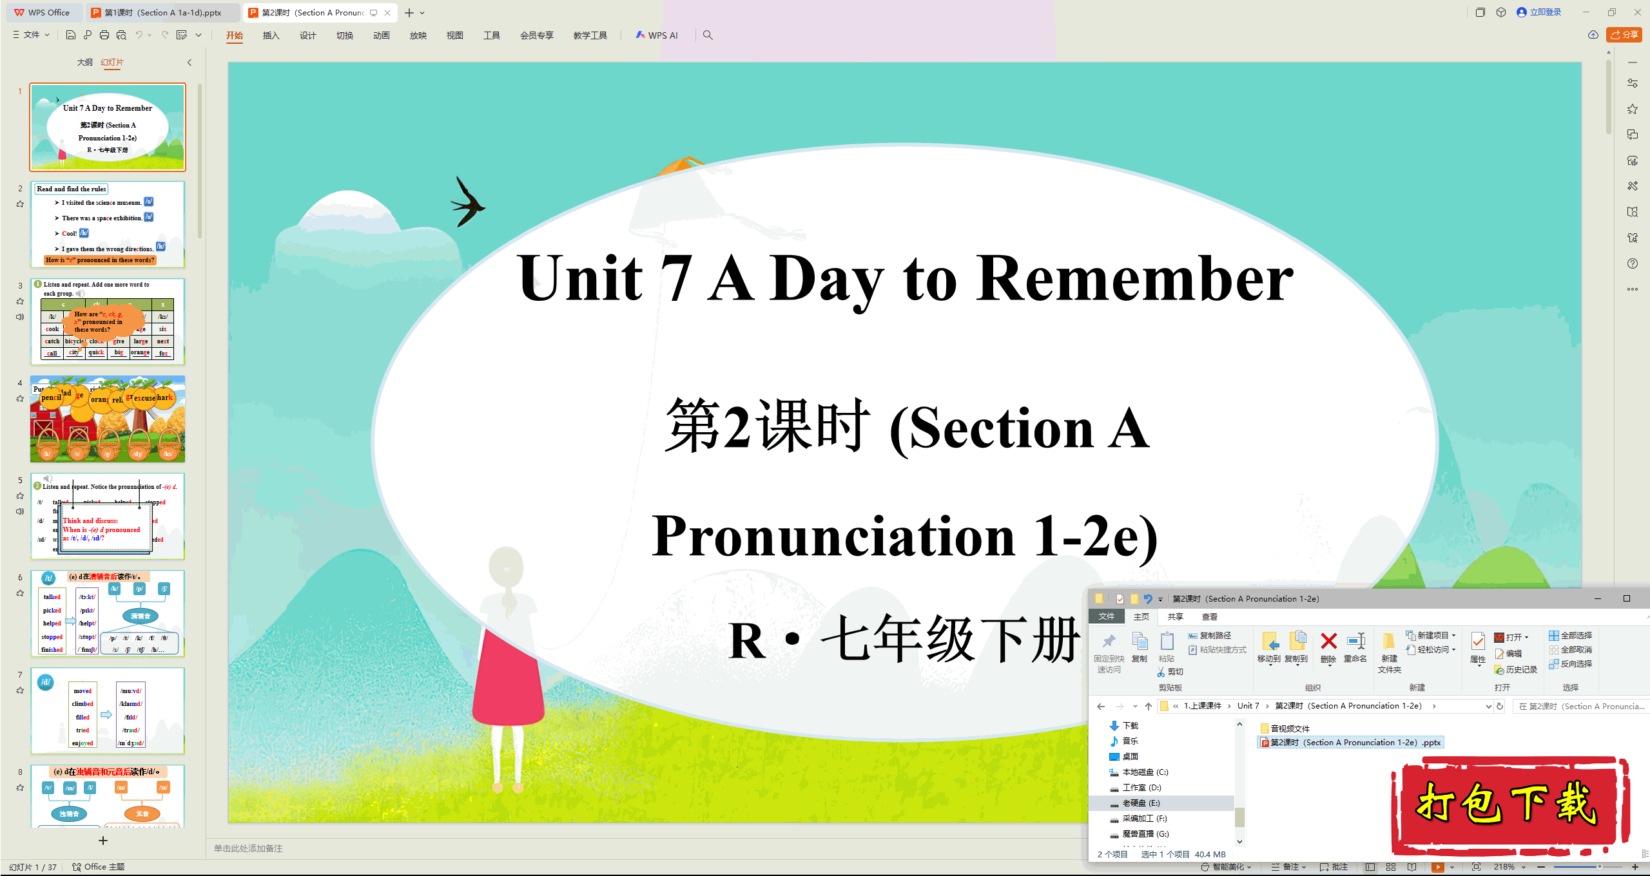Screen dimensions: 1650x876
Task: Toggle normal view button in the status bar
Action: pyautogui.click(x=1370, y=867)
